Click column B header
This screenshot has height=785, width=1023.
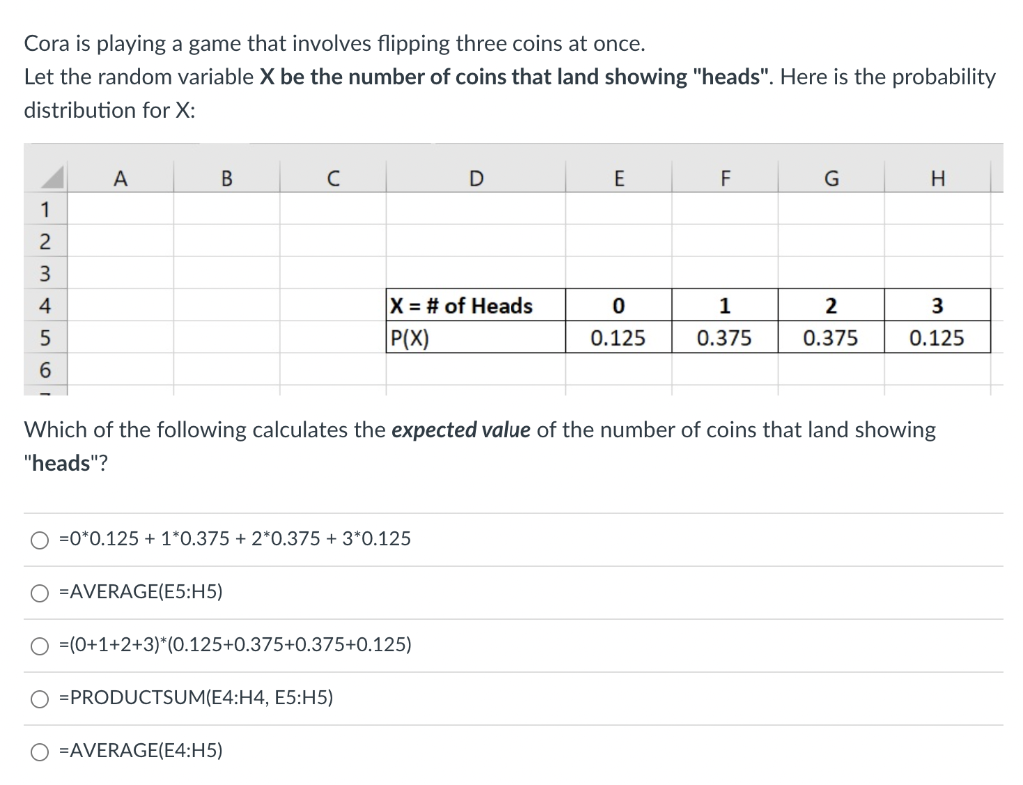pos(227,178)
